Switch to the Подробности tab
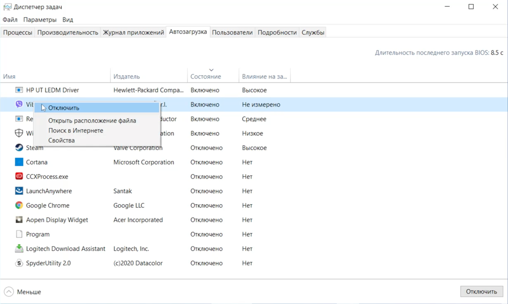 (x=277, y=33)
